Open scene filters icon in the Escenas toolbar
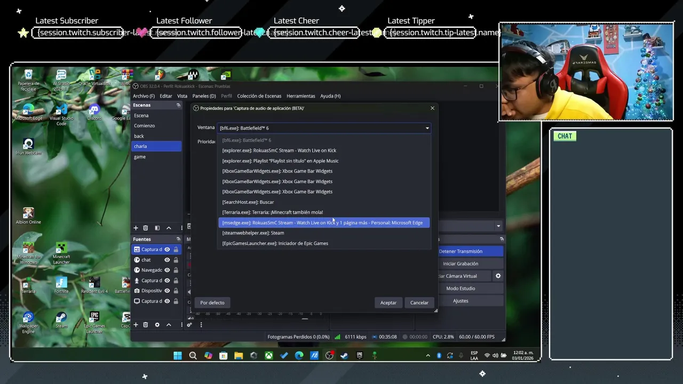 (x=157, y=228)
